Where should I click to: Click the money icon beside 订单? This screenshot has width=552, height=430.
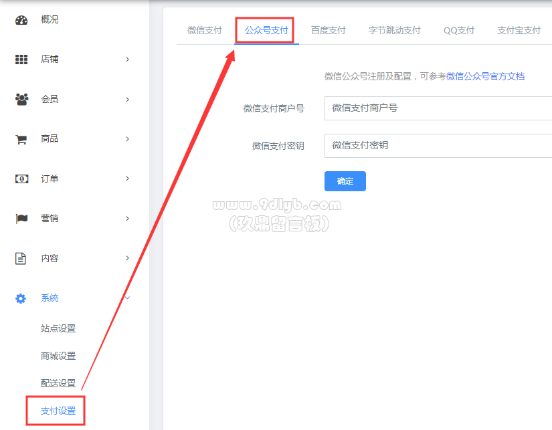pos(21,179)
